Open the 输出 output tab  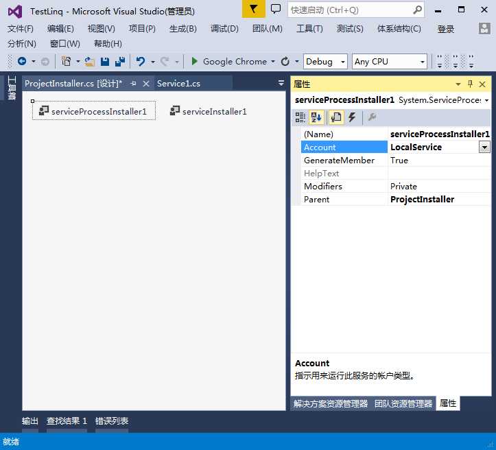(30, 421)
